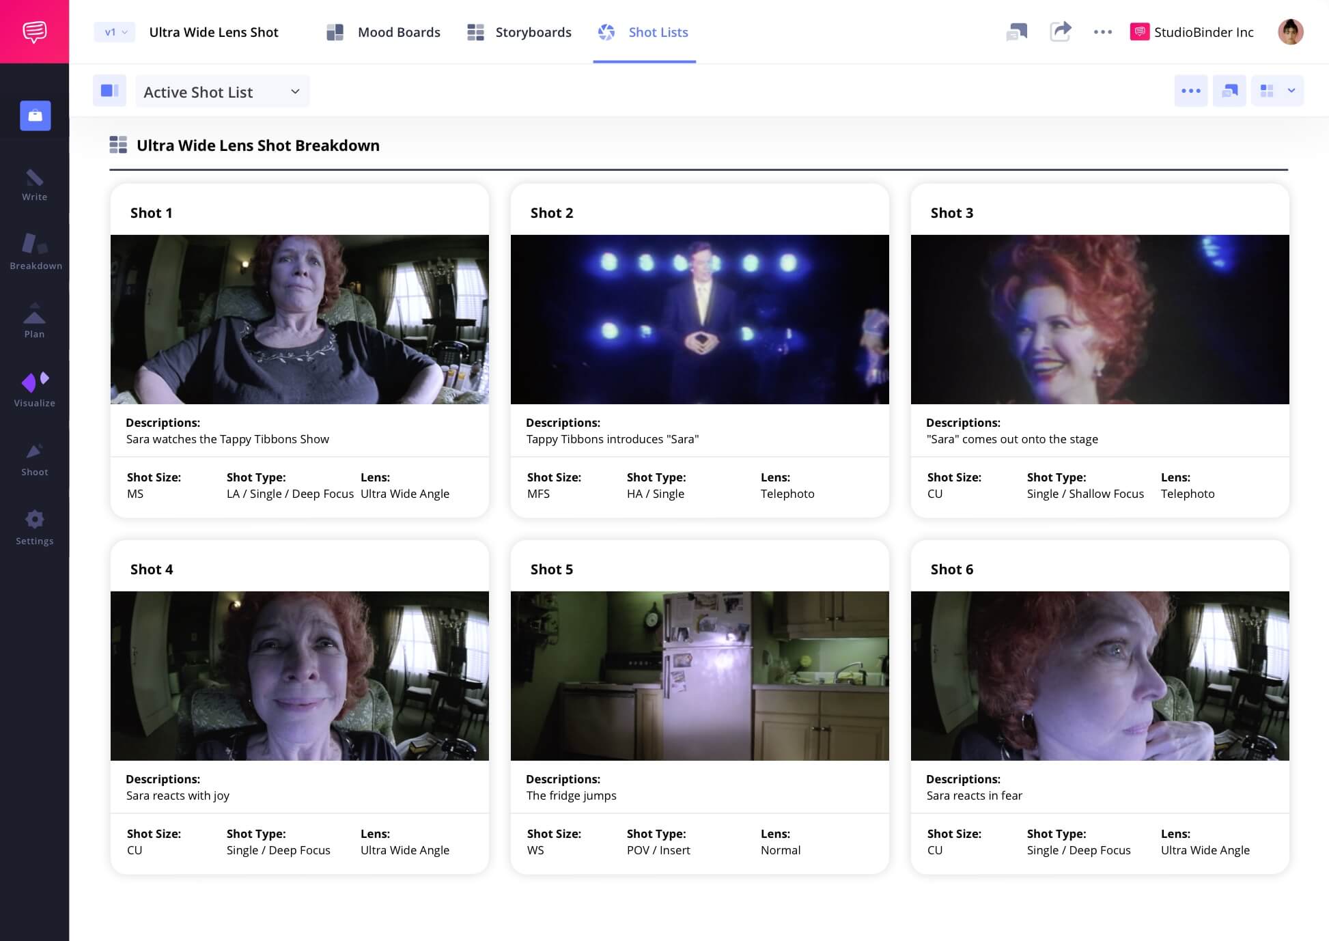
Task: Go to the Plan sidebar section
Action: (34, 321)
